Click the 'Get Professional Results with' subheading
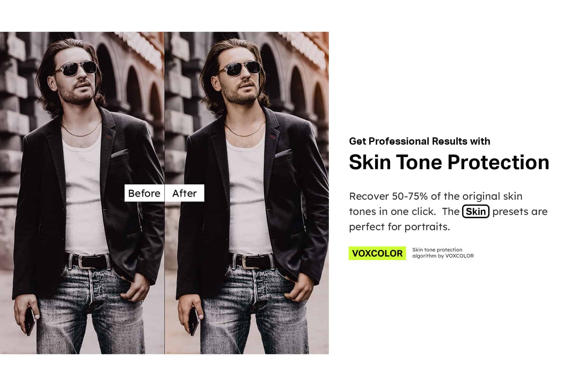Screen dimensions: 580x386 pyautogui.click(x=419, y=141)
